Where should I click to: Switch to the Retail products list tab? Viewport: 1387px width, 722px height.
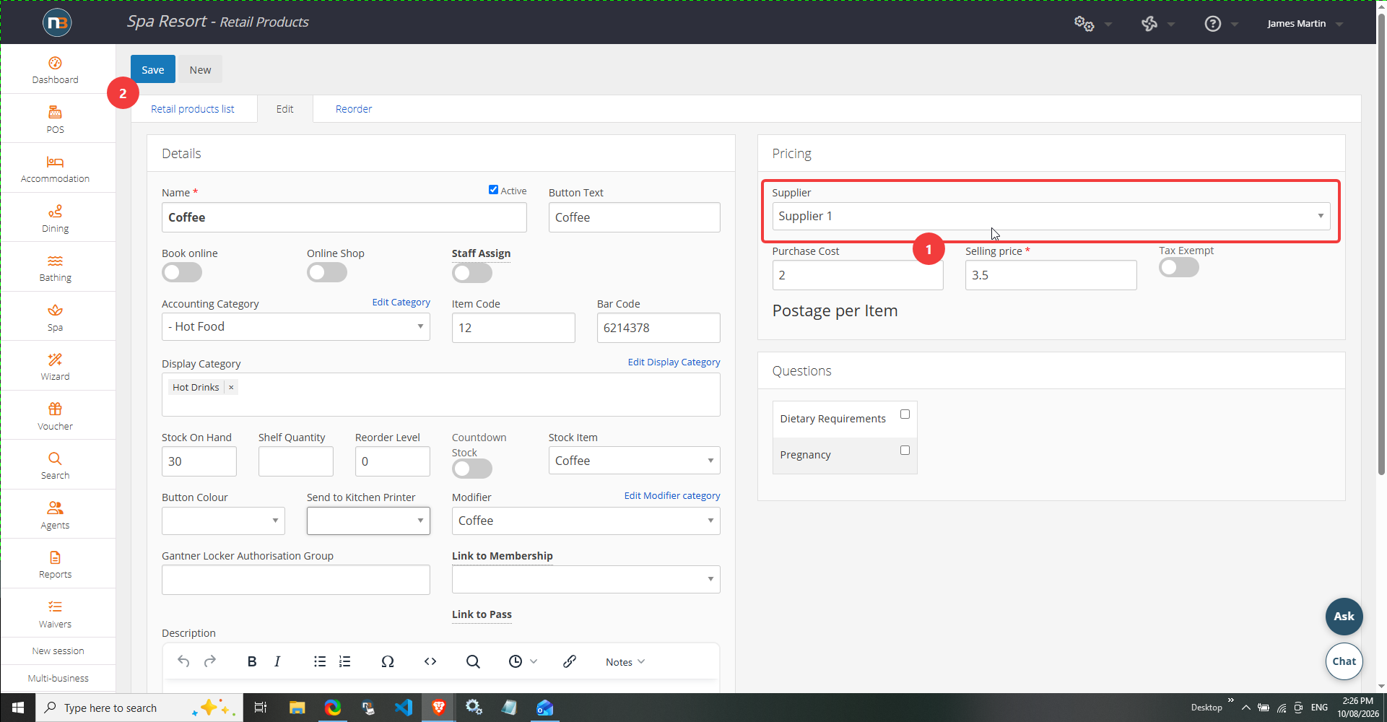coord(193,109)
